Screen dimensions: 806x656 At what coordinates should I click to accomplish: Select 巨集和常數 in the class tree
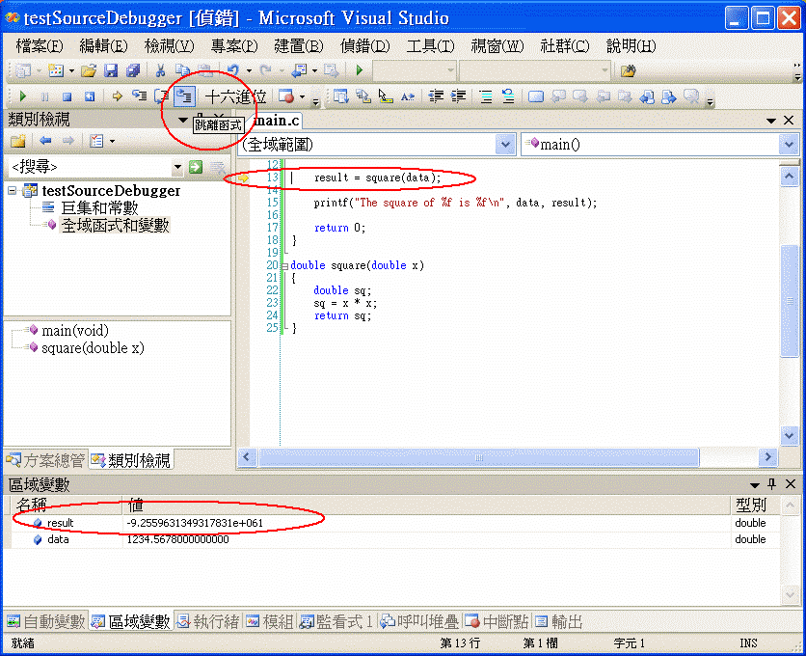pos(99,207)
